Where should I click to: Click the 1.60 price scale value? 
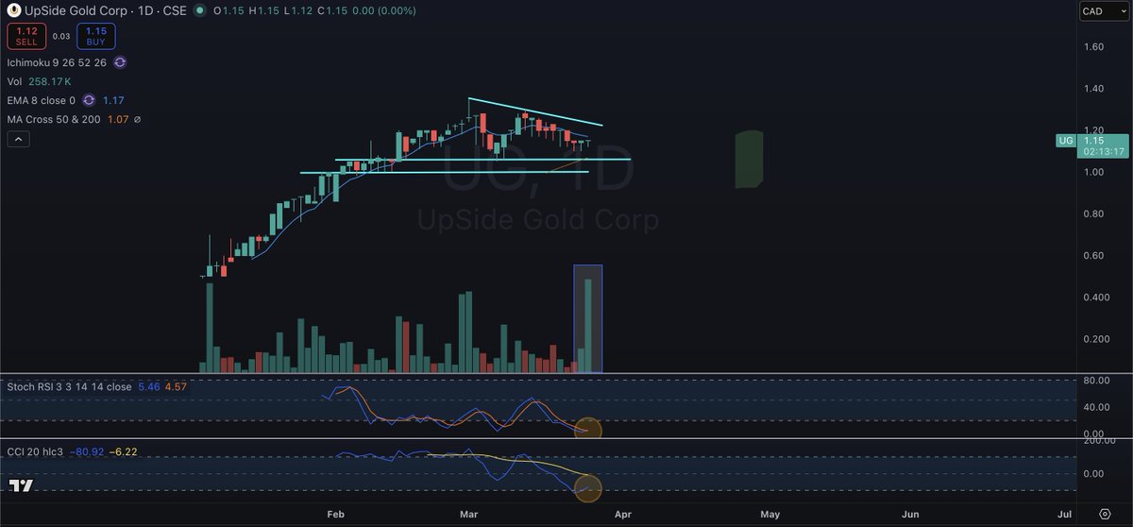point(1094,46)
